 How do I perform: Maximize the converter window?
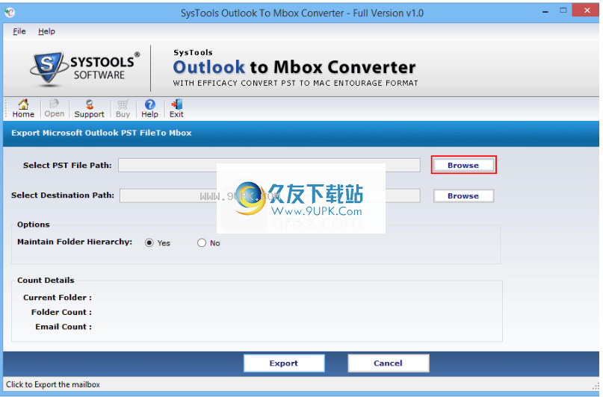[x=563, y=10]
